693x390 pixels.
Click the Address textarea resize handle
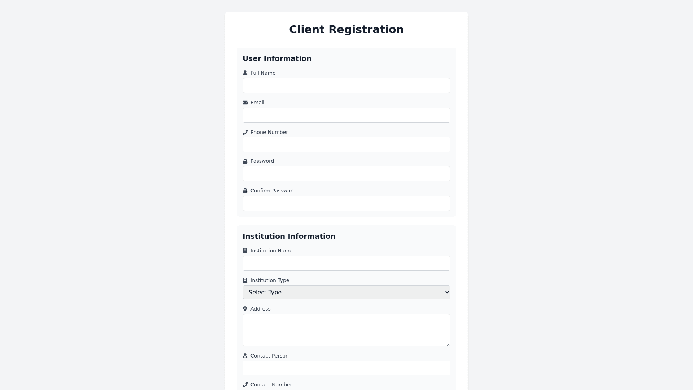(448, 344)
